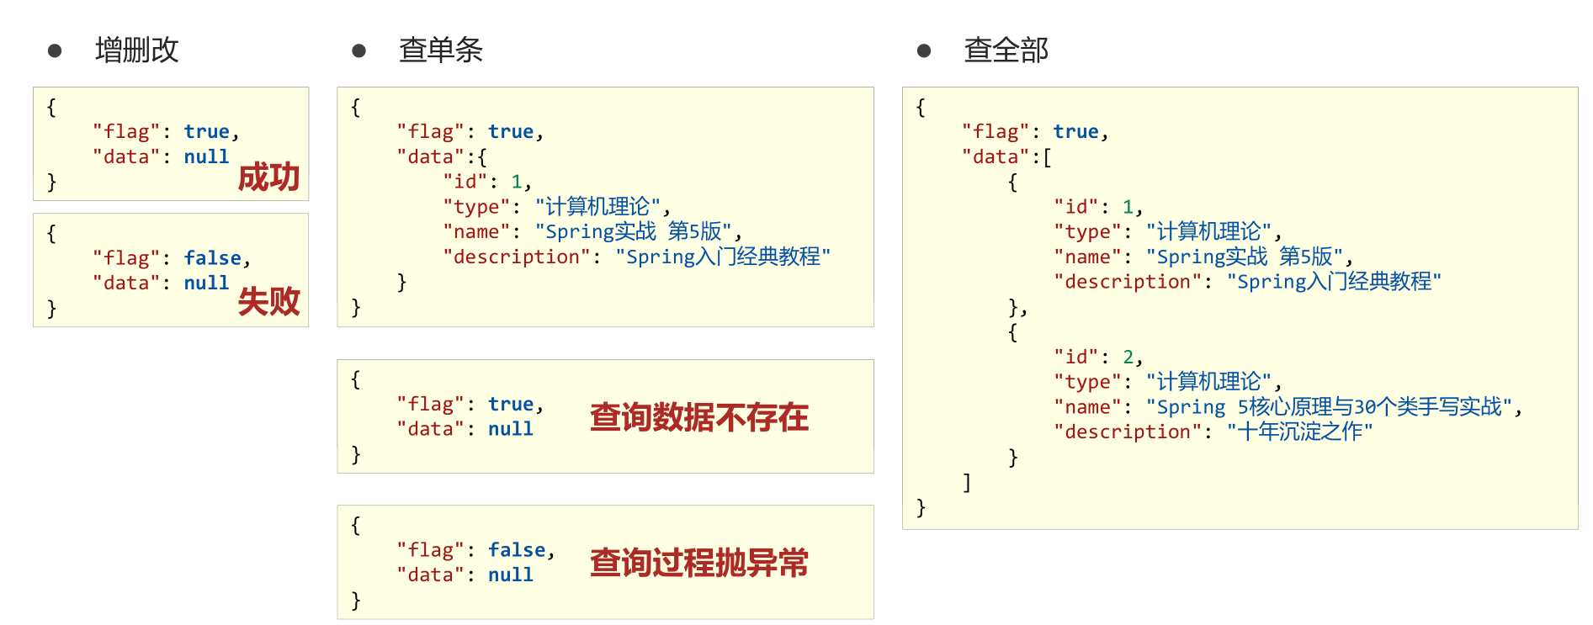Click "id": 1 in 查全部 box

1098,207
